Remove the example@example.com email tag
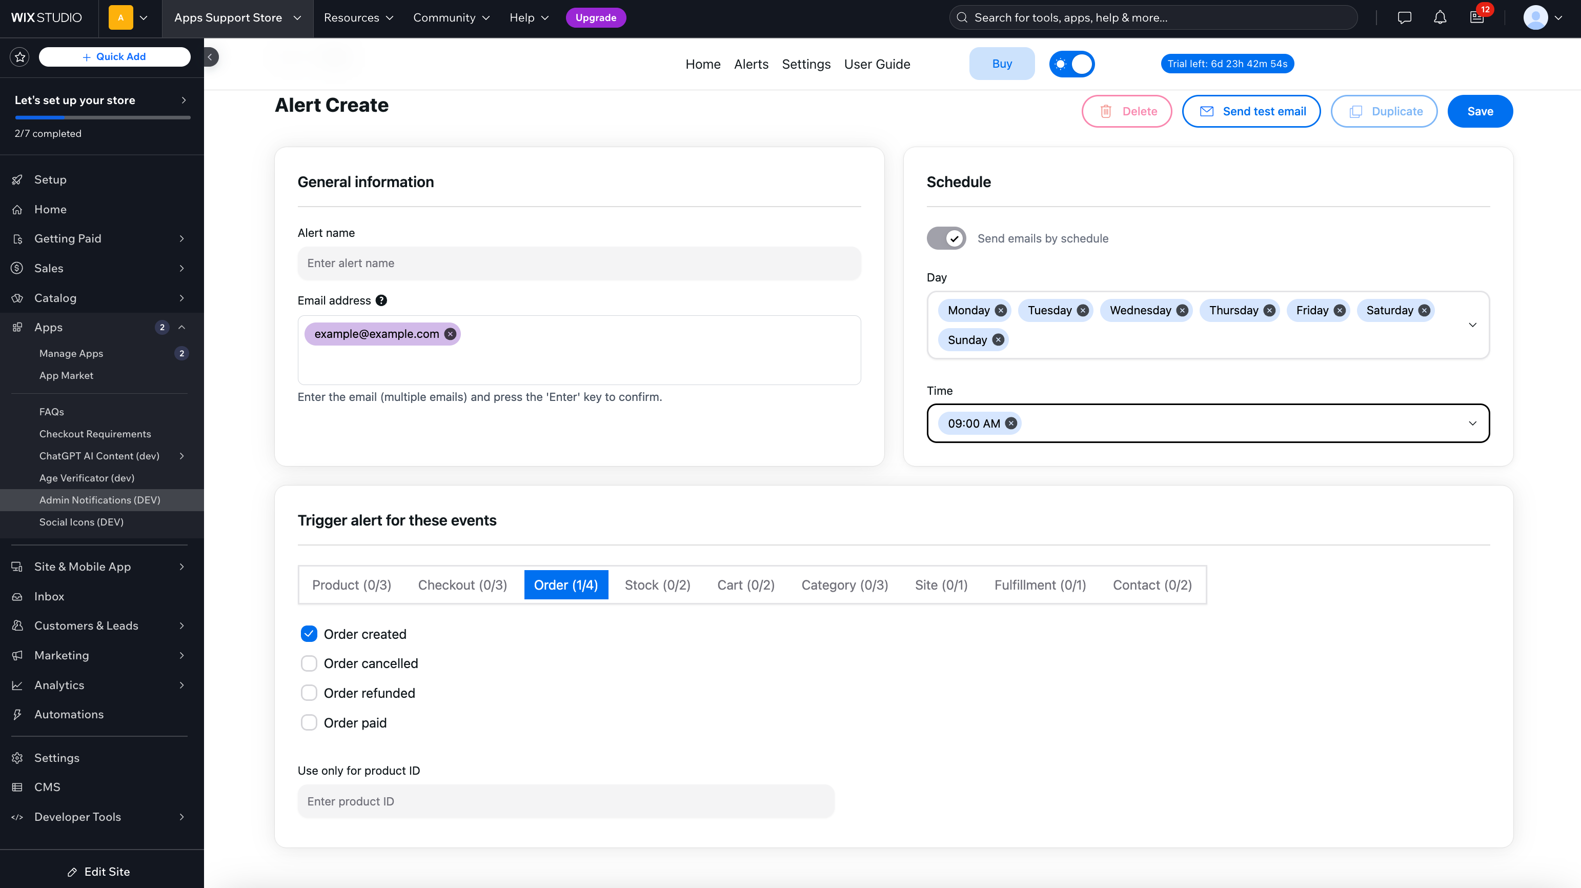Image resolution: width=1581 pixels, height=888 pixels. (451, 334)
